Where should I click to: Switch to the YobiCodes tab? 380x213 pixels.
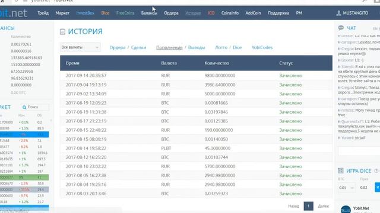(x=262, y=47)
